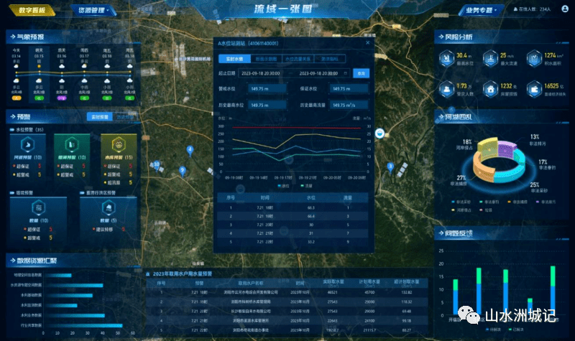Click the green 堤岸预警 hexagon icon
Image resolution: width=575 pixels, height=341 pixels.
[x=71, y=145]
